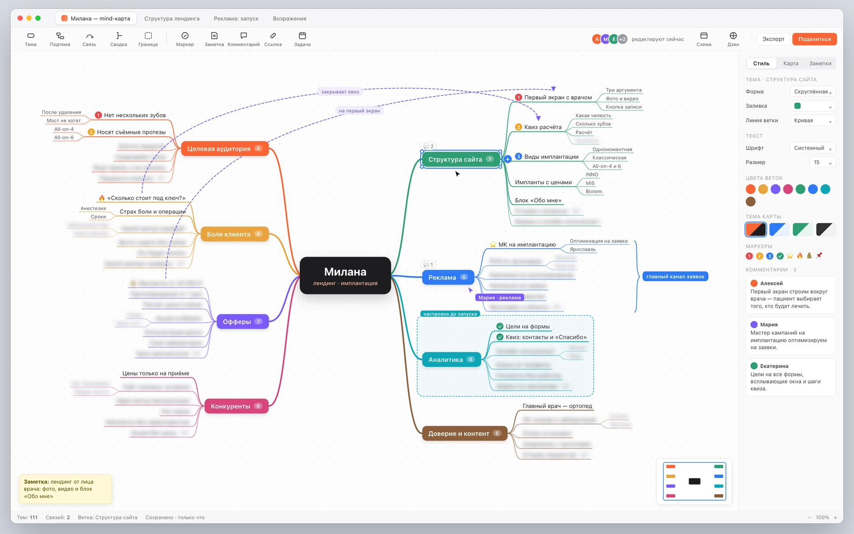The width and height of the screenshot is (854, 534).
Task: Select the central Милана topic node
Action: (345, 275)
